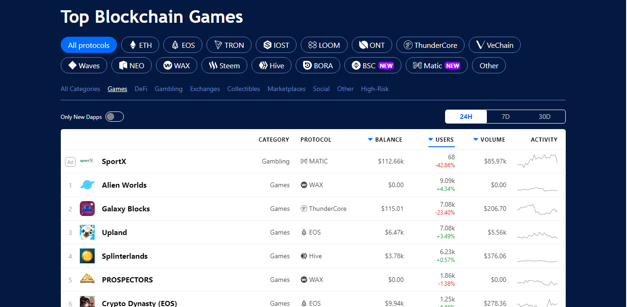Filter by EOS protocol
This screenshot has height=307, width=627.
point(183,45)
